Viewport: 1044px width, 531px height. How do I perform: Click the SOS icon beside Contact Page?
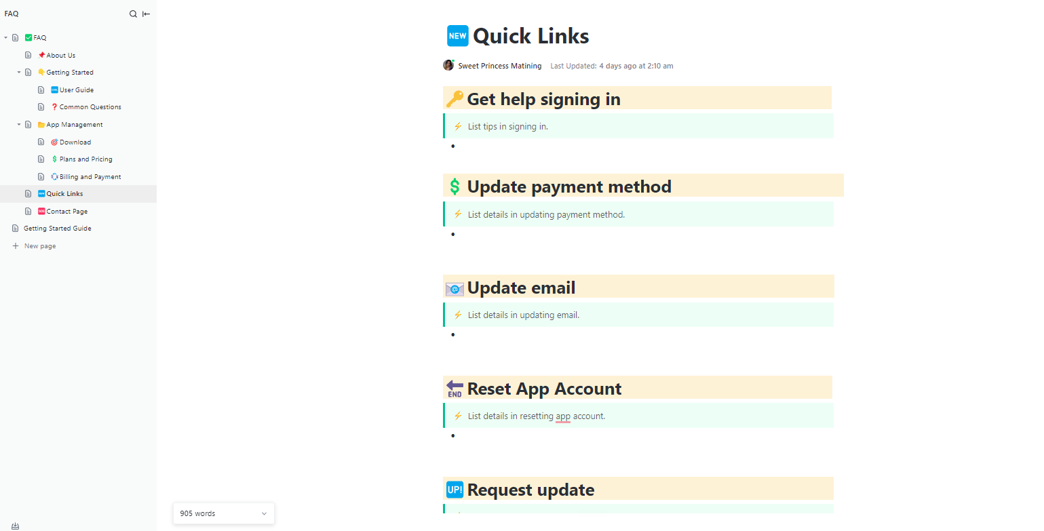click(x=42, y=211)
